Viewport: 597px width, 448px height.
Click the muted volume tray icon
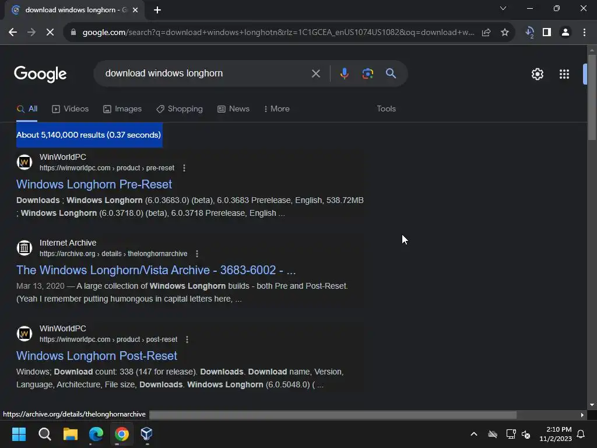click(x=526, y=434)
